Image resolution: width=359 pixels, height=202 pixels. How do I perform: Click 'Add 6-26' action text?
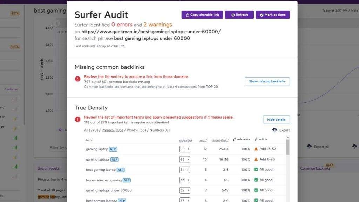click(267, 159)
